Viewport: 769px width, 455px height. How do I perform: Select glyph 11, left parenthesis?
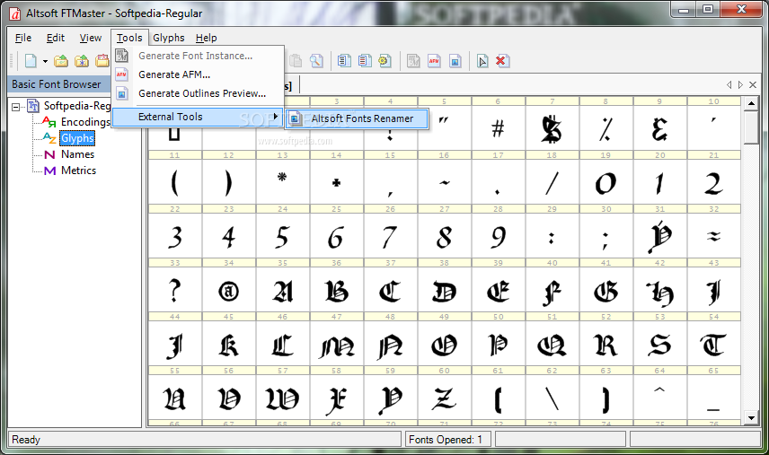[x=174, y=182]
